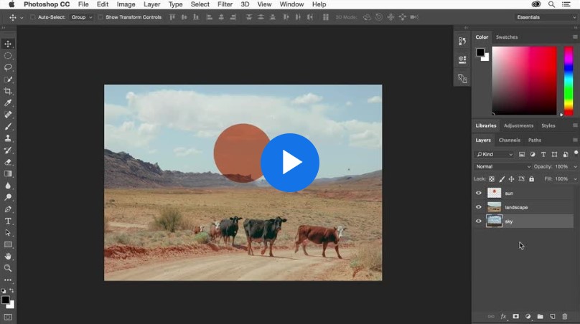
Task: Select the Move tool in toolbar
Action: click(8, 44)
